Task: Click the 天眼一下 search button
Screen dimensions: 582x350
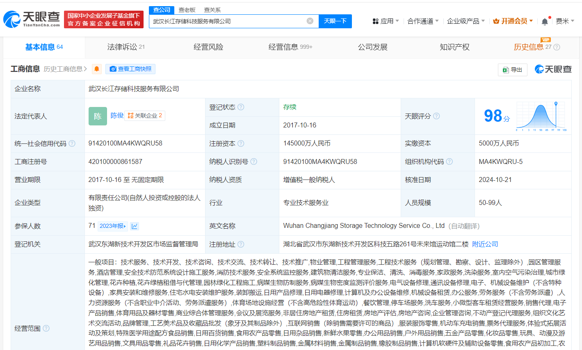Action: (x=335, y=21)
